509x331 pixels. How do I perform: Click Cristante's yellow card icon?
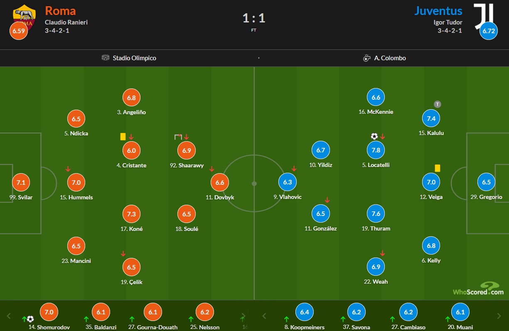coord(123,137)
